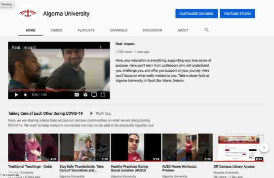Click the YouTube Studio button
The height and width of the screenshot is (178, 274).
237,14
